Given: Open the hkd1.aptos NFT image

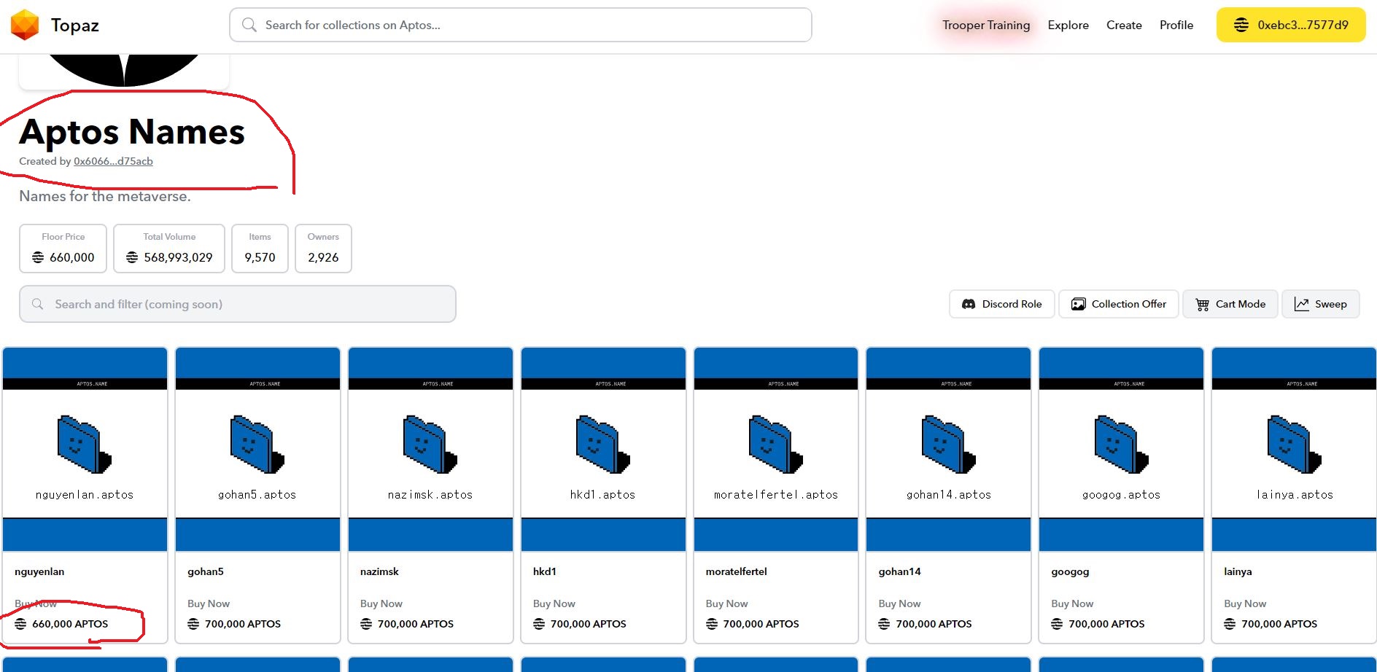Looking at the screenshot, I should (x=604, y=450).
